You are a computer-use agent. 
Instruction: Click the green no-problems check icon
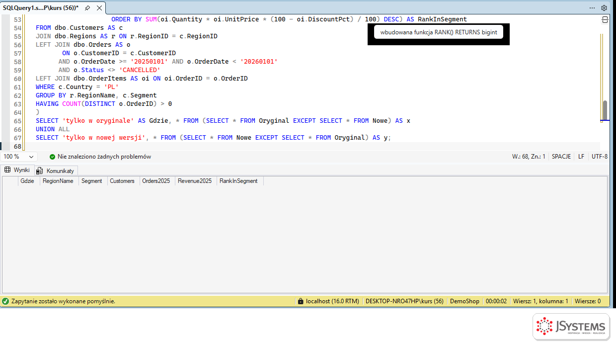pos(52,157)
